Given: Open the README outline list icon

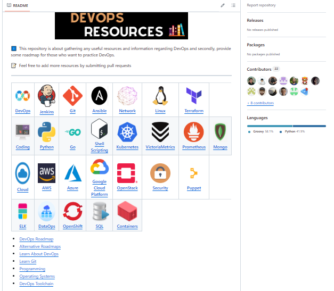Looking at the screenshot, I should [x=233, y=5].
